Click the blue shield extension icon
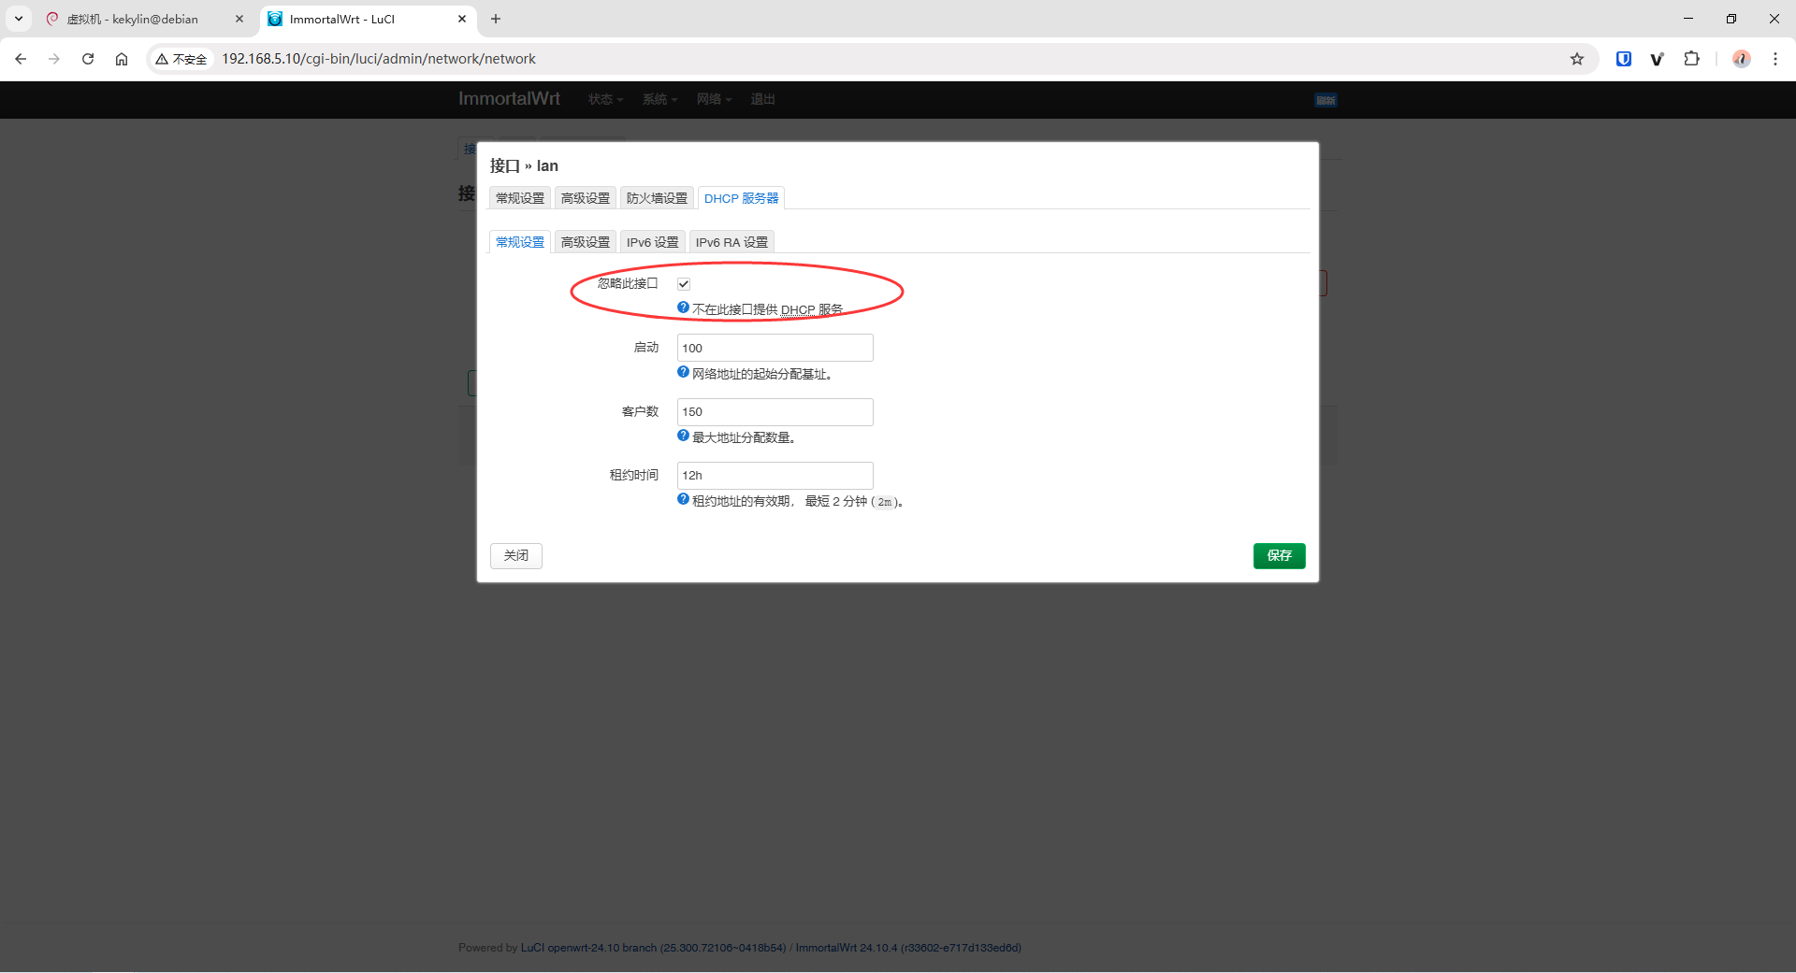This screenshot has height=973, width=1796. pos(1623,58)
